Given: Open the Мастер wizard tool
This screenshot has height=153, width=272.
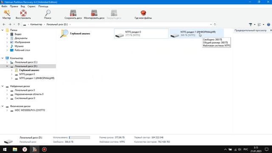Looking at the screenshot, I should pyautogui.click(x=7, y=14).
